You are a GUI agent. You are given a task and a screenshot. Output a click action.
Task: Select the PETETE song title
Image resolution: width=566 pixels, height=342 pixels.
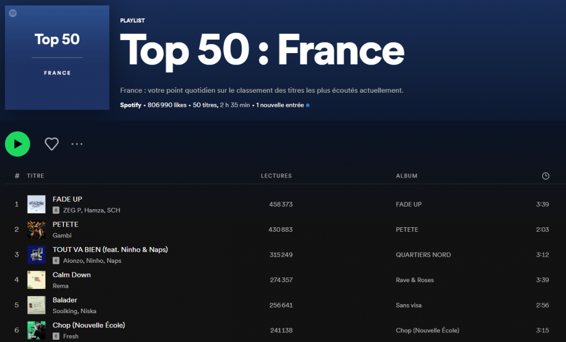(x=65, y=224)
